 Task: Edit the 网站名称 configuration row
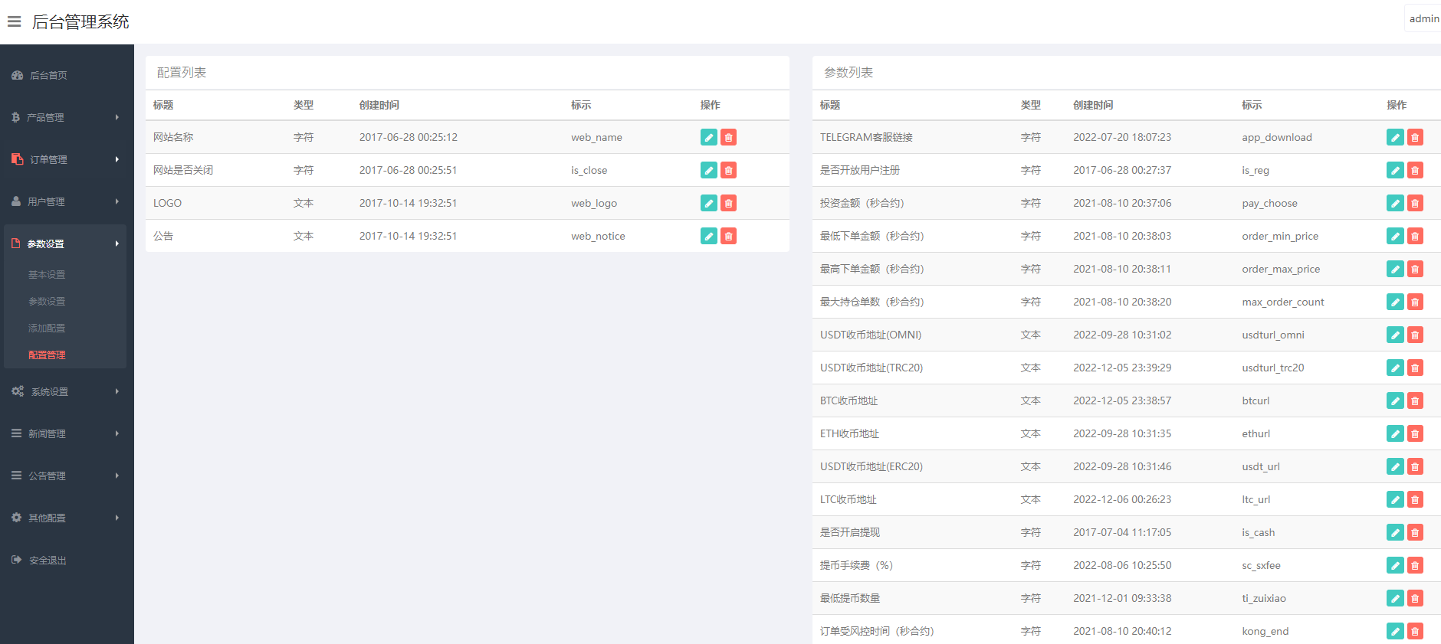pyautogui.click(x=708, y=138)
